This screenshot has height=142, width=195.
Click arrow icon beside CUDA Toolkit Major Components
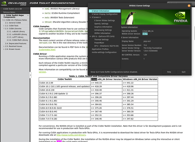click(x=28, y=15)
